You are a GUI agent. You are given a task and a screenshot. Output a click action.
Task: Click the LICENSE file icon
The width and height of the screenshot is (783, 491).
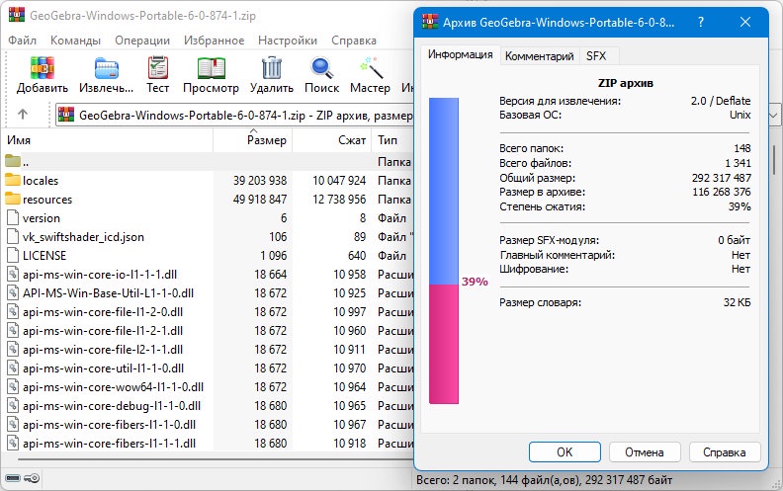[13, 255]
